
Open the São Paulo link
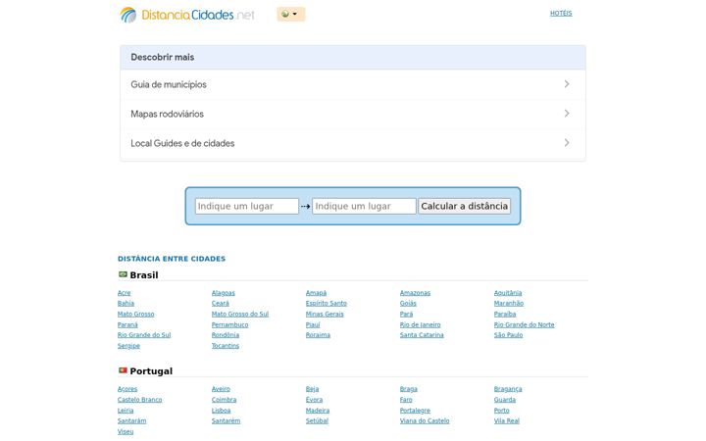pos(508,335)
